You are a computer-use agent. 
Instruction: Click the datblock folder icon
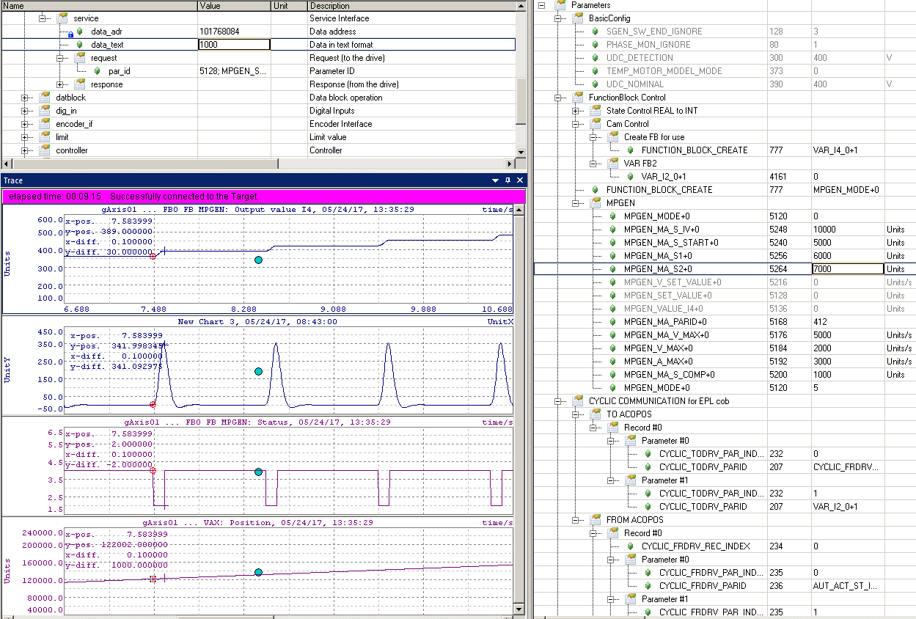click(x=45, y=97)
